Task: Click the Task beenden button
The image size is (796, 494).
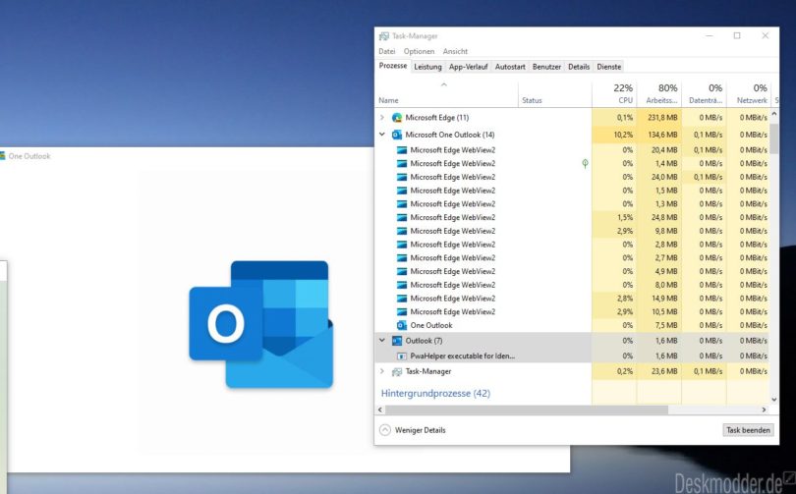Action: coord(748,430)
